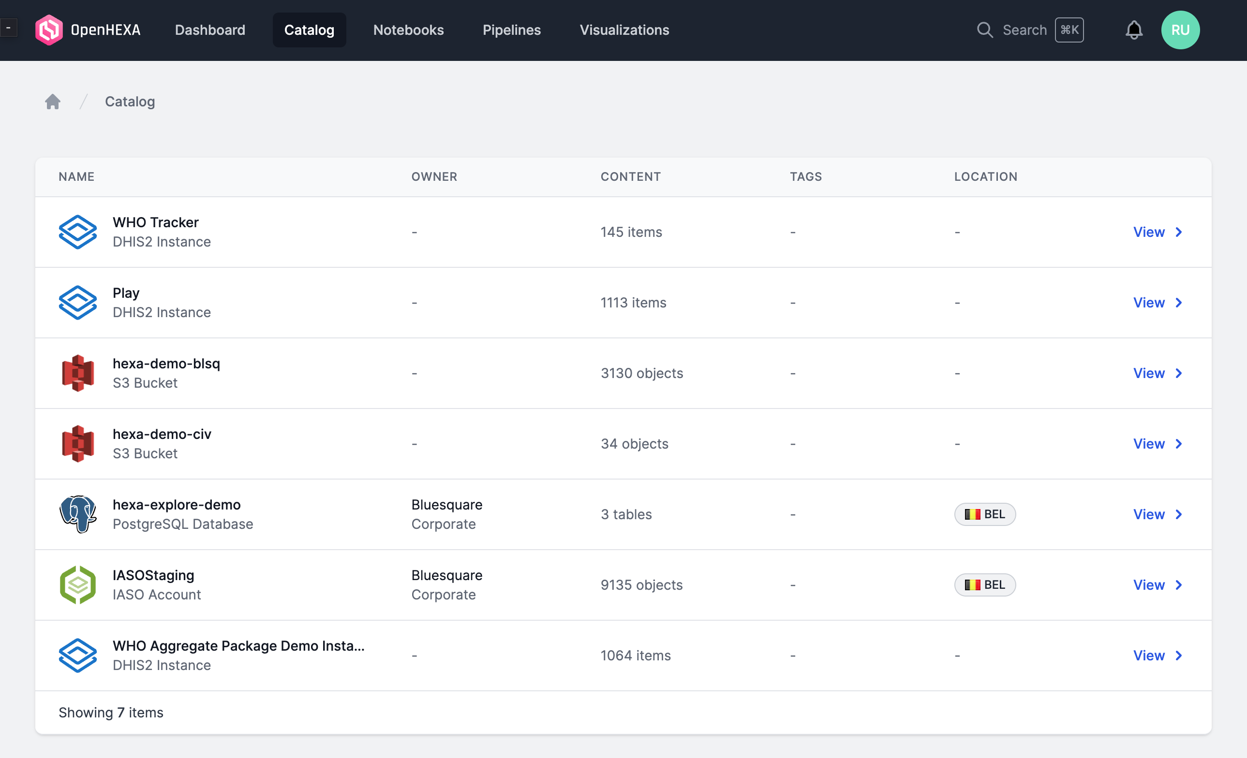Click the NAME column header
1247x758 pixels.
tap(76, 176)
